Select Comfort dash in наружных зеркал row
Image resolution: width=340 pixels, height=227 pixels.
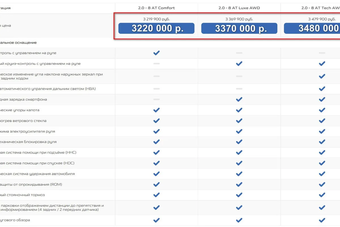[x=156, y=76]
